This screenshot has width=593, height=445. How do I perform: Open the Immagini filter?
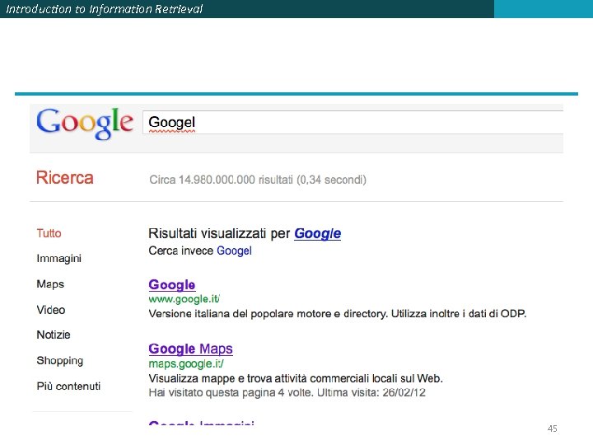[x=58, y=259]
